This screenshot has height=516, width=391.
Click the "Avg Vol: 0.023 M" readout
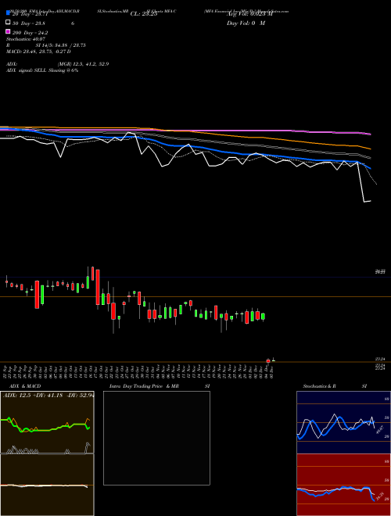pyautogui.click(x=249, y=14)
